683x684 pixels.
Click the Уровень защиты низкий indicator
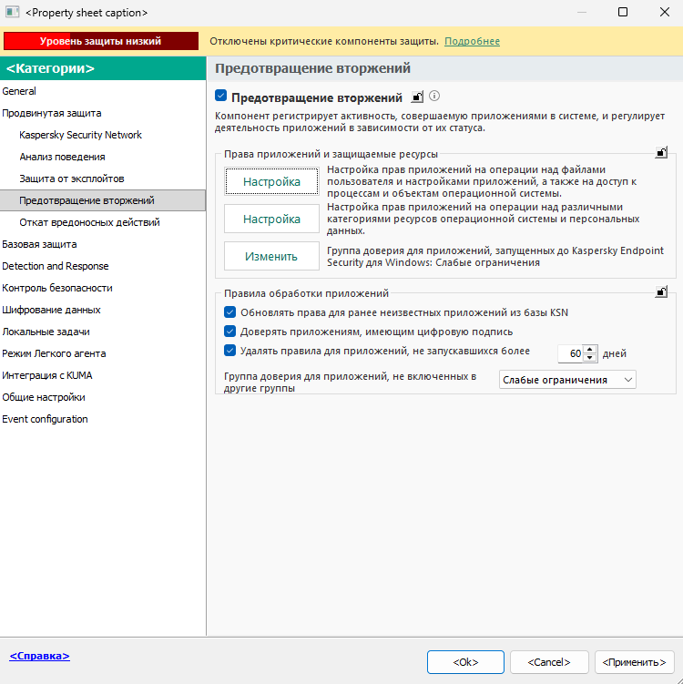tap(101, 41)
